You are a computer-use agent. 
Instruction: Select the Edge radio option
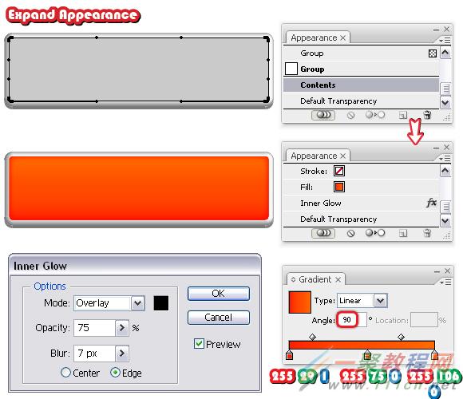115,373
